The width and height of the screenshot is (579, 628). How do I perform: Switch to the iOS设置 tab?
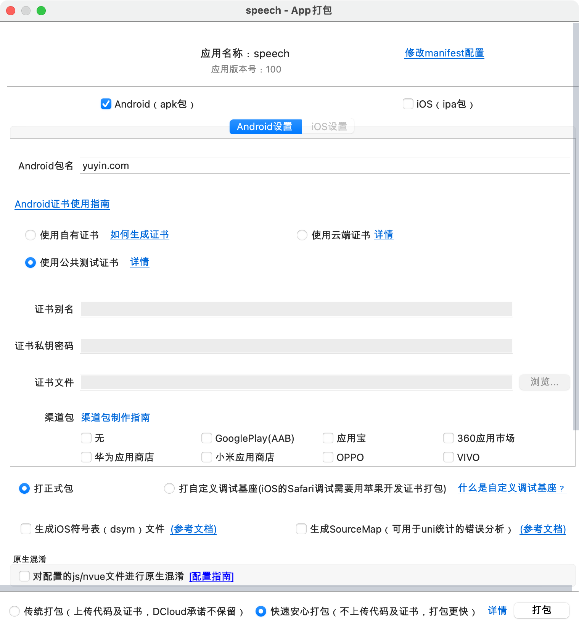pos(329,127)
